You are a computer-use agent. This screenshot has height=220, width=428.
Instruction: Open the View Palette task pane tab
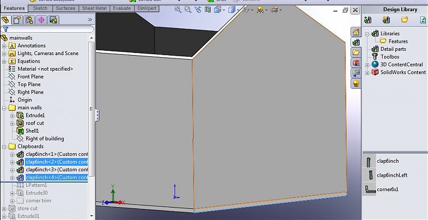pyautogui.click(x=356, y=73)
